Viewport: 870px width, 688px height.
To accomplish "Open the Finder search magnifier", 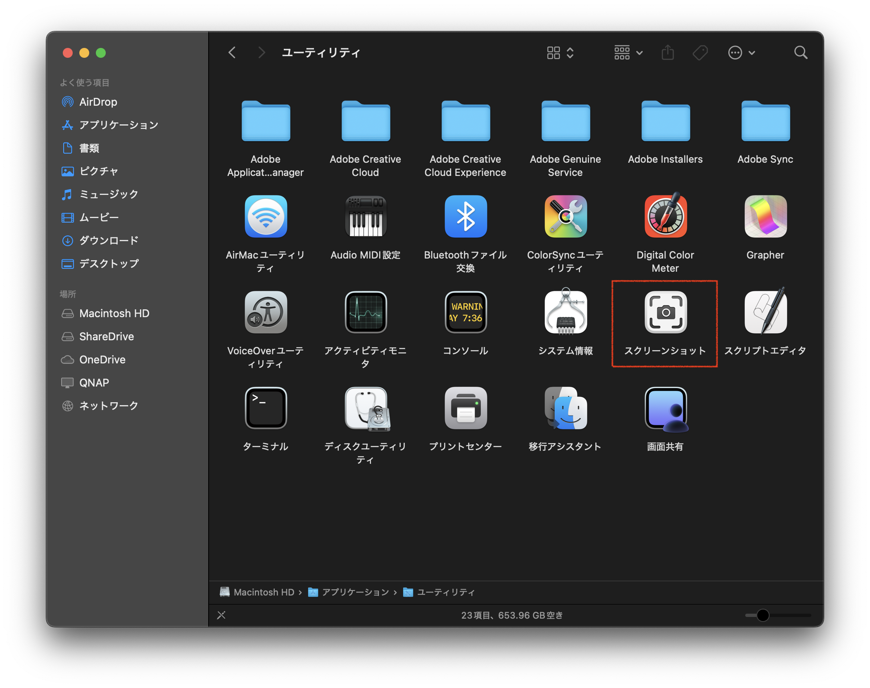I will [x=801, y=52].
